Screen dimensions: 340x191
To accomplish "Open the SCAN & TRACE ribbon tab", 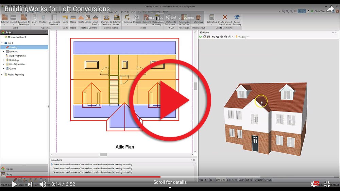I will coord(128,12).
